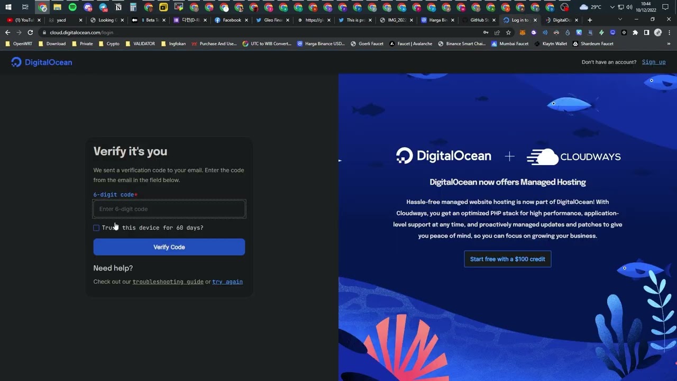Click the browser Back arrow
Image resolution: width=677 pixels, height=381 pixels.
tap(7, 32)
